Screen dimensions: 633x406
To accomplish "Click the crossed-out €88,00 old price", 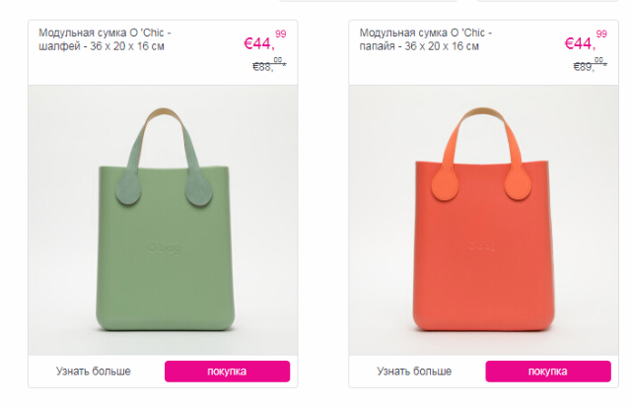I will [x=269, y=65].
